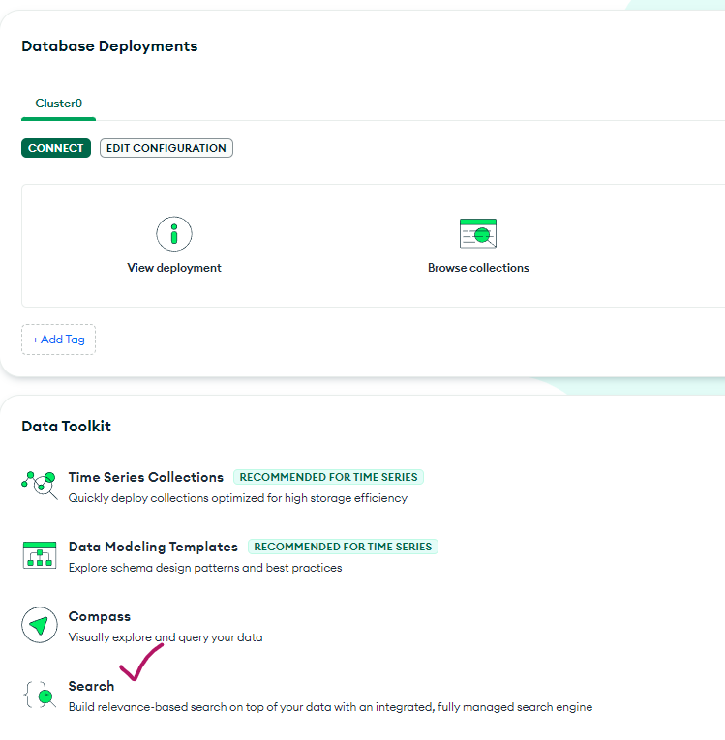Open the Compass toolkit heading
Screen dimensions: 725x740
click(x=100, y=616)
